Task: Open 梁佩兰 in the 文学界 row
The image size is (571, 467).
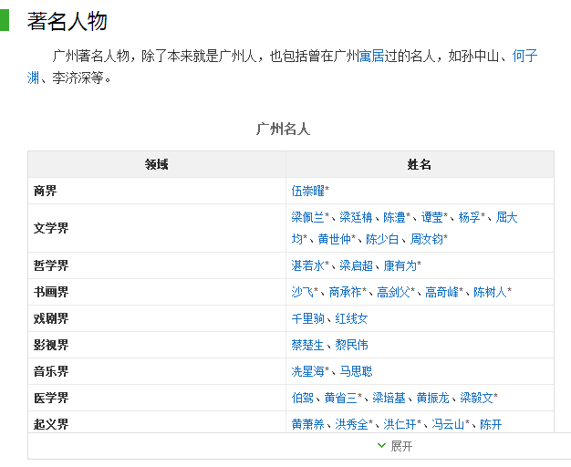Action: point(307,217)
